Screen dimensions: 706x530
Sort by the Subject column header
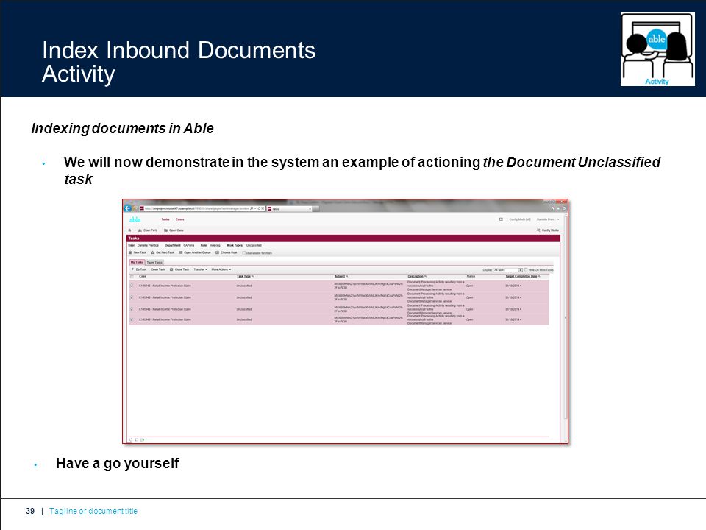[340, 276]
